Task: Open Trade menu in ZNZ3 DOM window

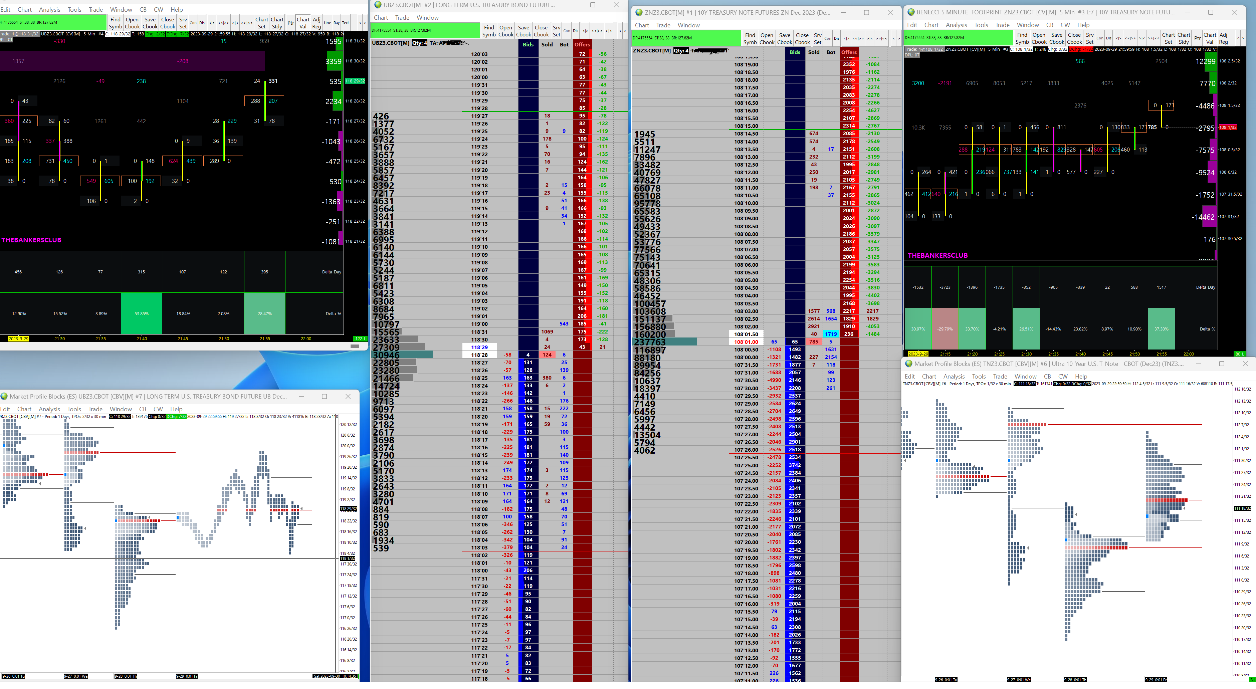Action: tap(663, 25)
